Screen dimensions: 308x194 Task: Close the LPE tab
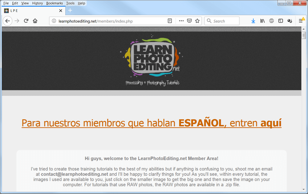[61, 10]
